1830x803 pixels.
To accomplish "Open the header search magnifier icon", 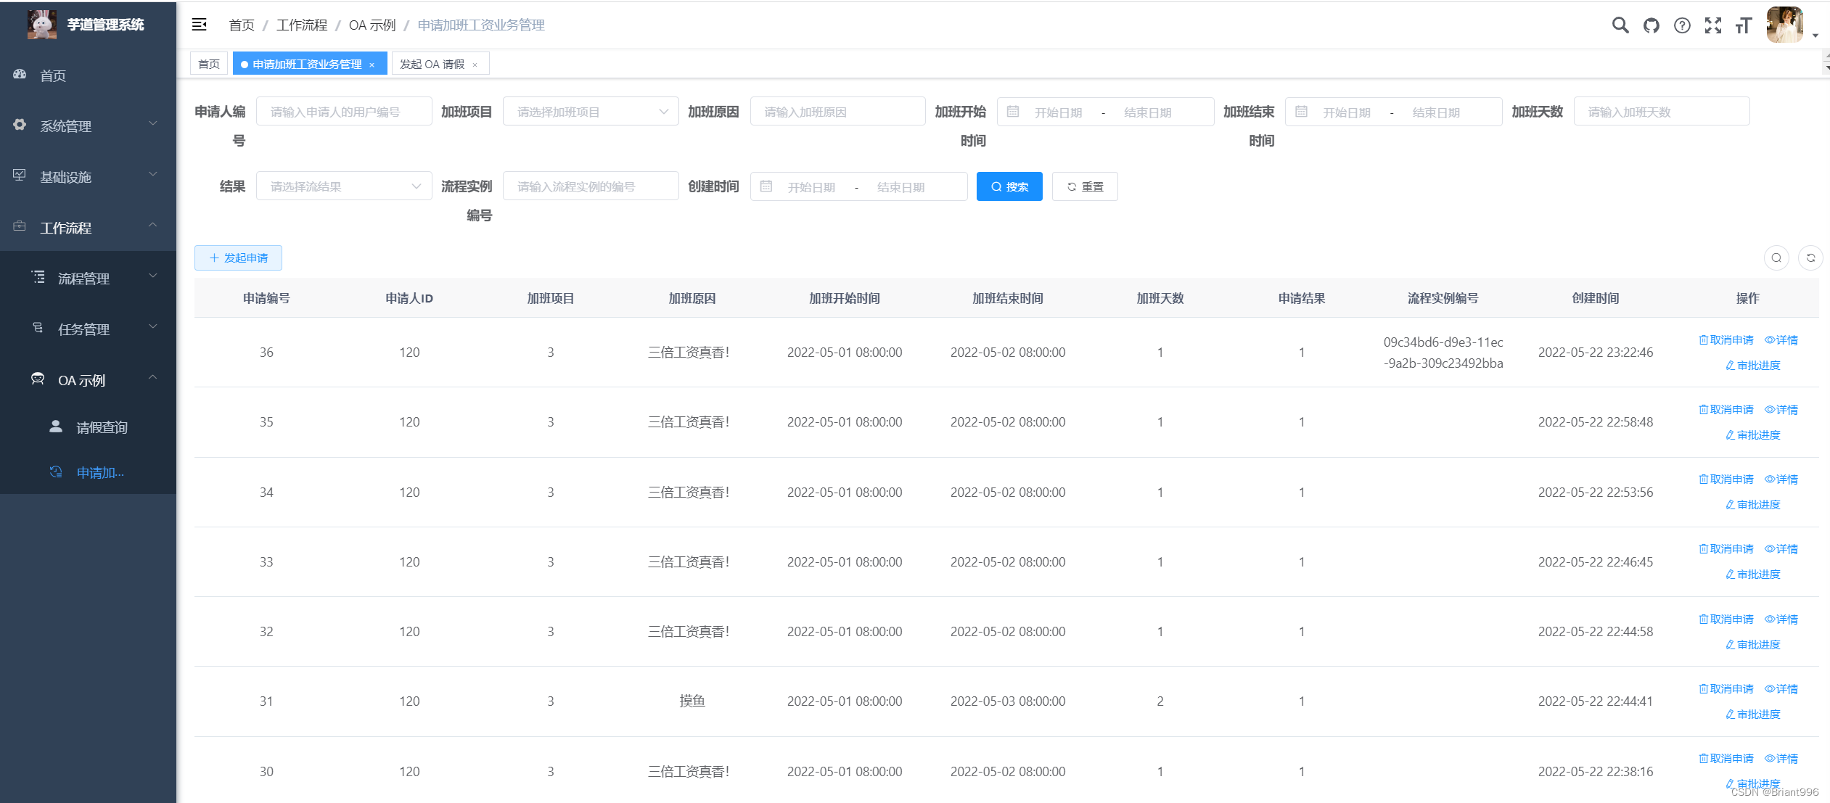I will (1620, 25).
